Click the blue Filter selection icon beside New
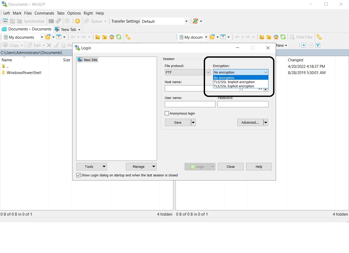This screenshot has width=349, height=253. tap(318, 45)
